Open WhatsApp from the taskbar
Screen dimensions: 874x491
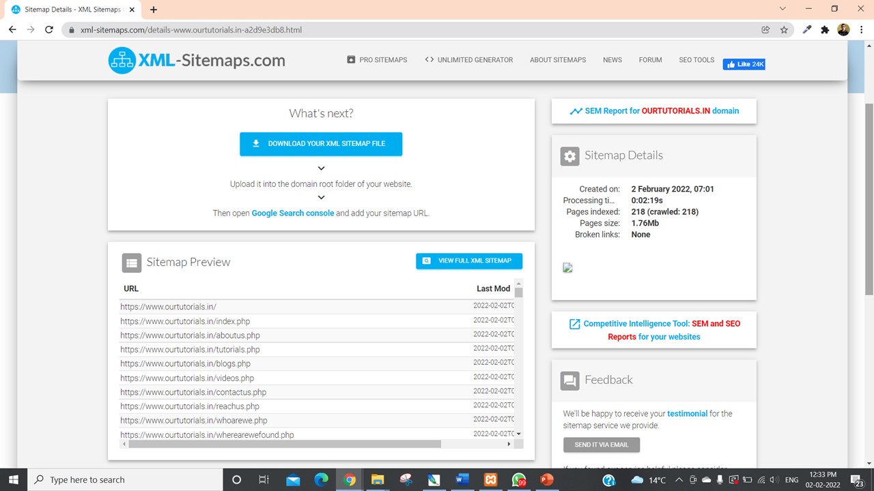click(518, 479)
